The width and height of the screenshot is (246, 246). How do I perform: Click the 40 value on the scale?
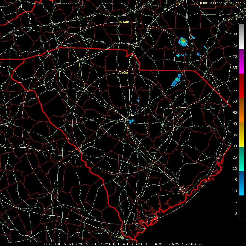pyautogui.click(x=235, y=124)
